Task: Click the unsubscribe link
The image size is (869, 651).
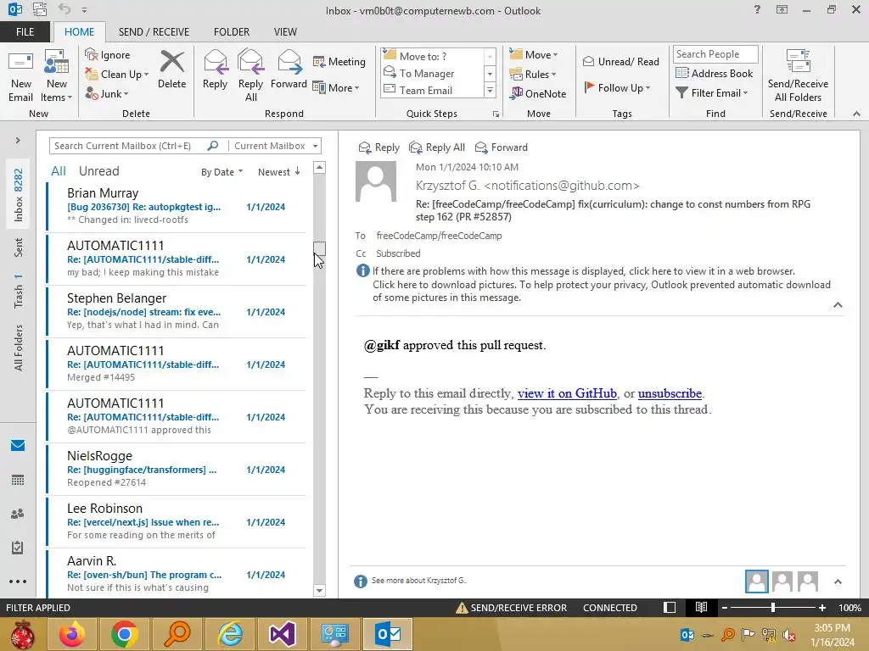Action: [x=670, y=393]
